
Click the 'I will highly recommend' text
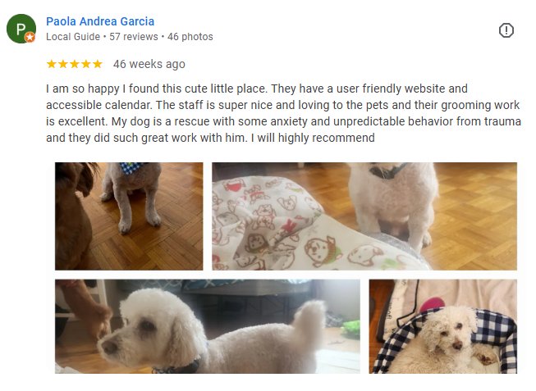313,138
